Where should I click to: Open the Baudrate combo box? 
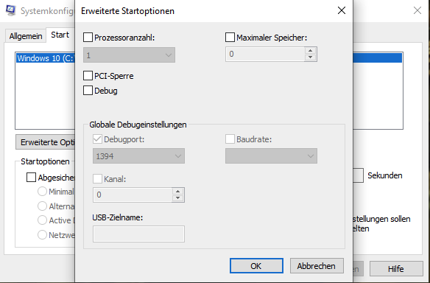point(271,156)
